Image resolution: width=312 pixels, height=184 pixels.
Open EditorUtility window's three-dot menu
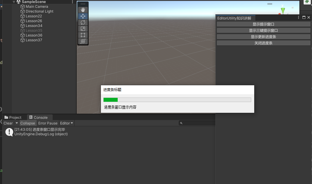coord(299,18)
